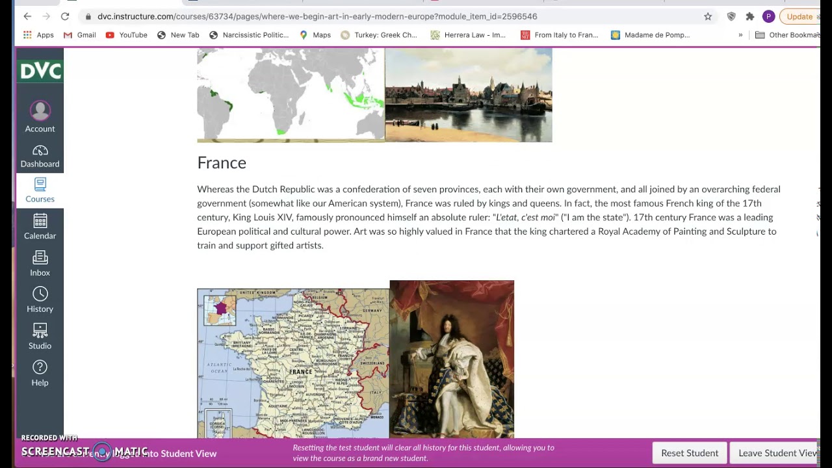Click the padlock site info icon

pyautogui.click(x=88, y=16)
